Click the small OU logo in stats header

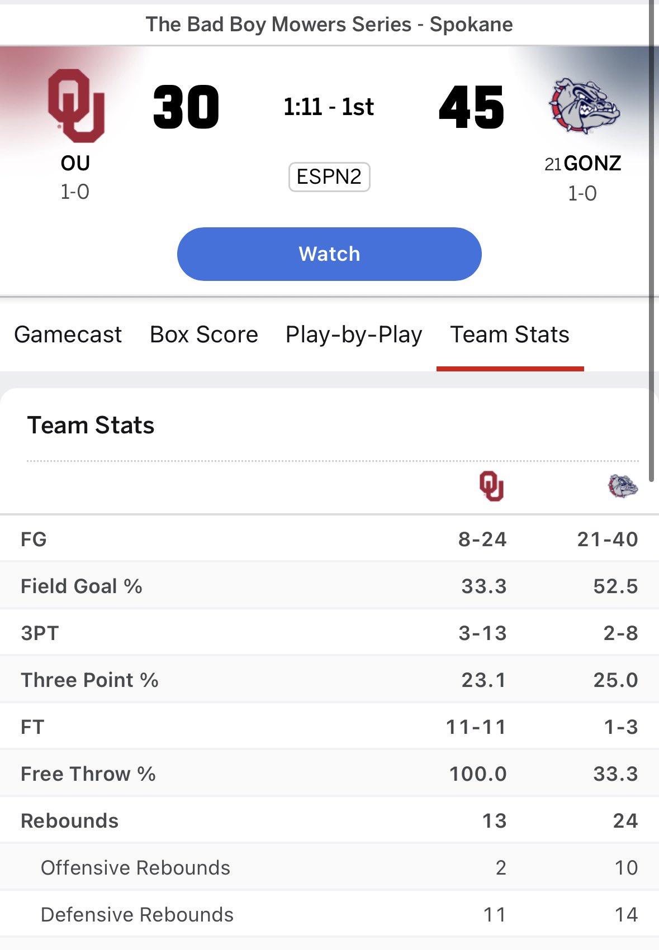click(x=491, y=486)
